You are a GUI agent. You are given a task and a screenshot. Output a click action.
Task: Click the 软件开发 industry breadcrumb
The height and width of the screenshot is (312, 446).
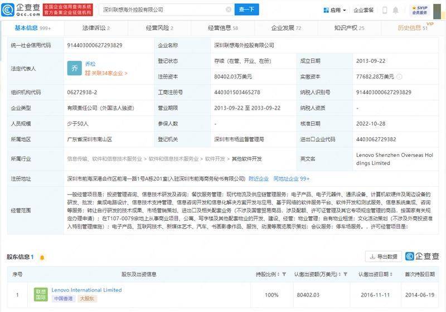(x=215, y=159)
